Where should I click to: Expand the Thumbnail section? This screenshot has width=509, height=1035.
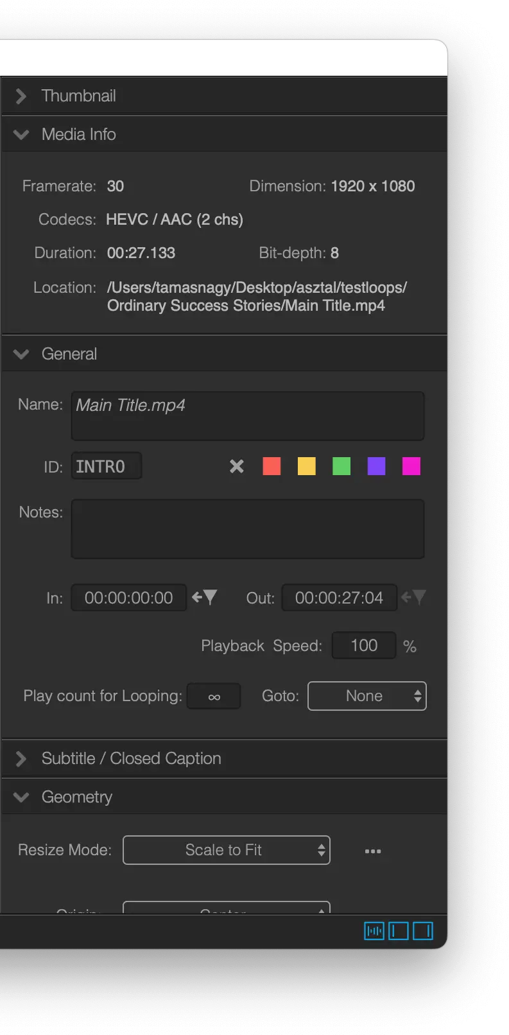(21, 96)
